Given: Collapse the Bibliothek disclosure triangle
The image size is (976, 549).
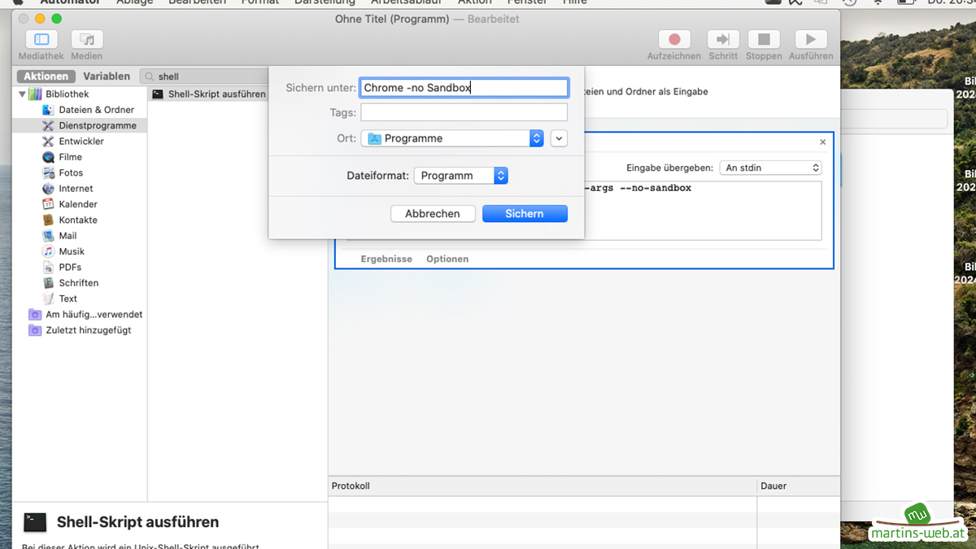Looking at the screenshot, I should coord(22,94).
